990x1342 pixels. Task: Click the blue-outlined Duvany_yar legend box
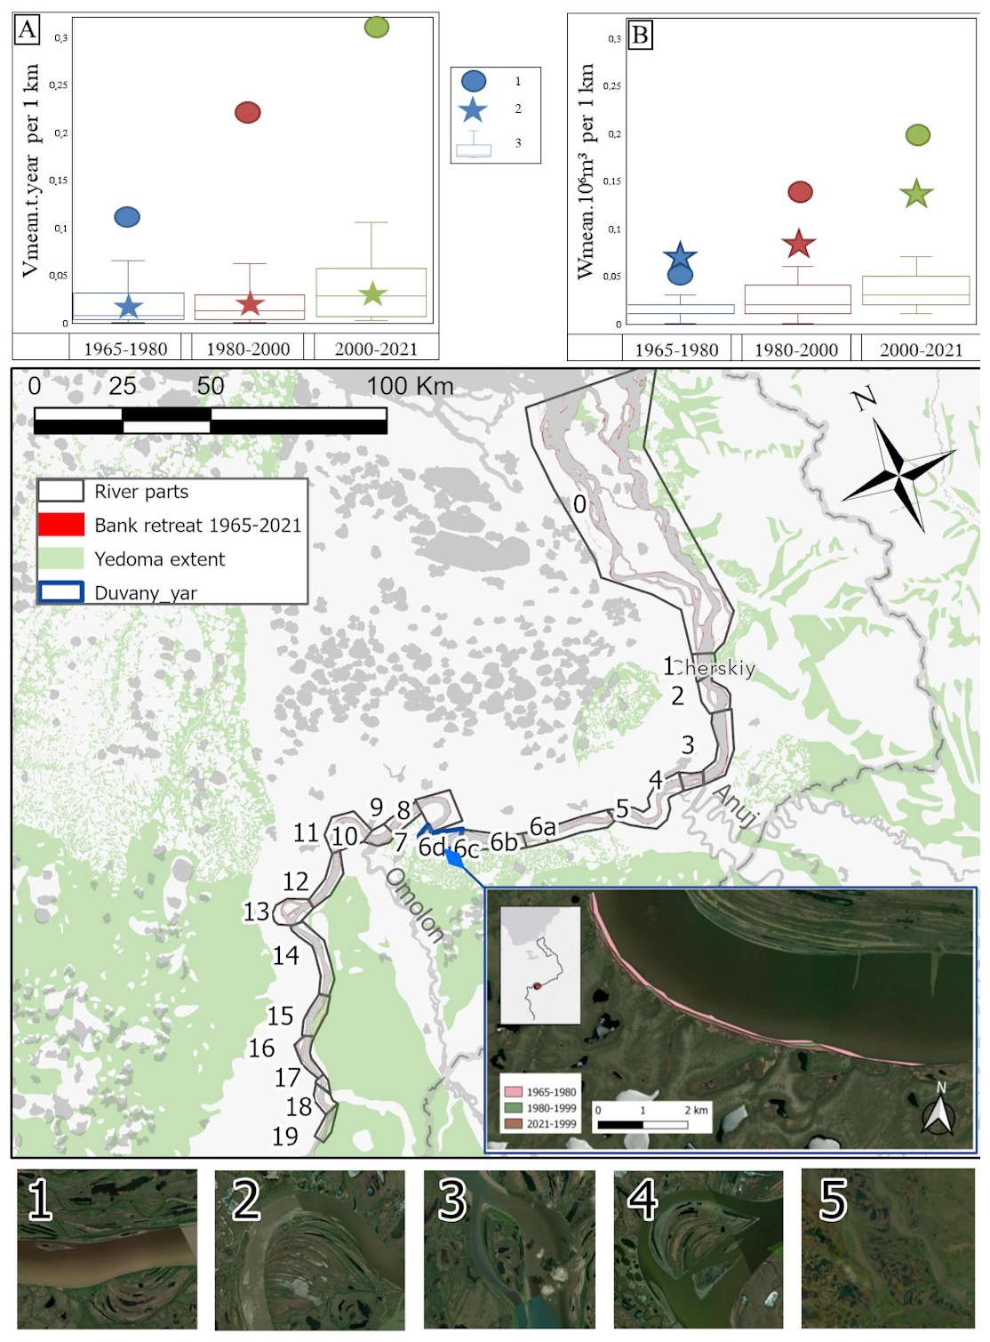coord(60,592)
